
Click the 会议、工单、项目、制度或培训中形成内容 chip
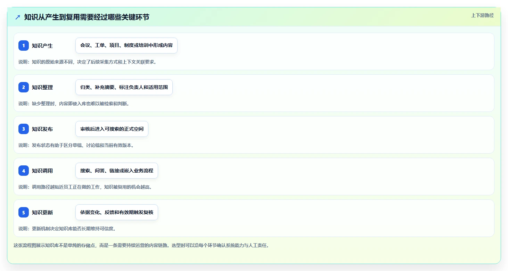pyautogui.click(x=126, y=46)
